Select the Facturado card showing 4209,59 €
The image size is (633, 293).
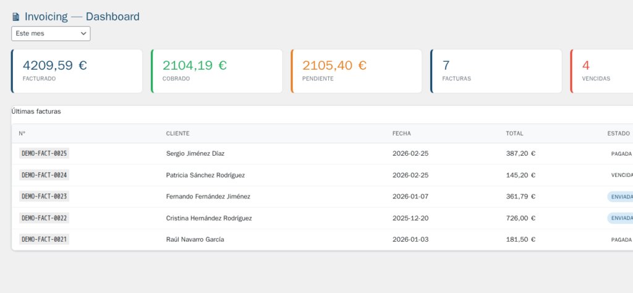(x=77, y=71)
